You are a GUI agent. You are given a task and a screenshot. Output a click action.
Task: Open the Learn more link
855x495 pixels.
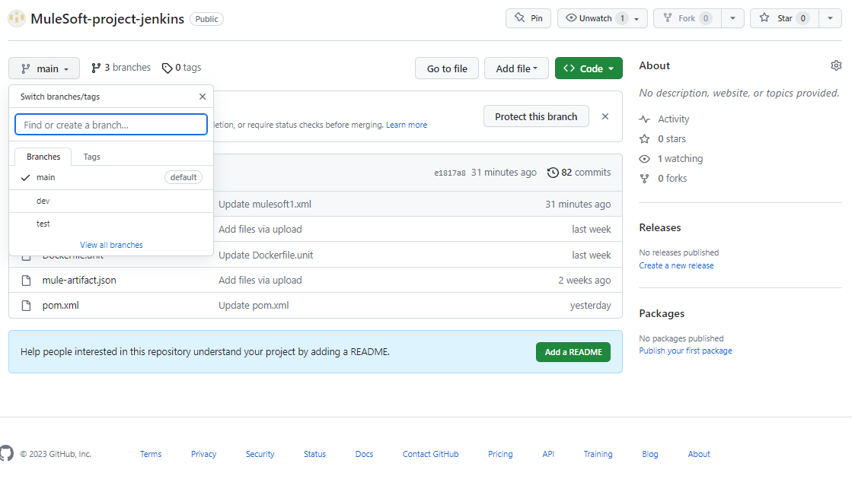point(407,125)
